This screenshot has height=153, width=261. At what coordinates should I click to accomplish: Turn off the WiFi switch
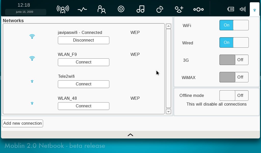(234, 25)
